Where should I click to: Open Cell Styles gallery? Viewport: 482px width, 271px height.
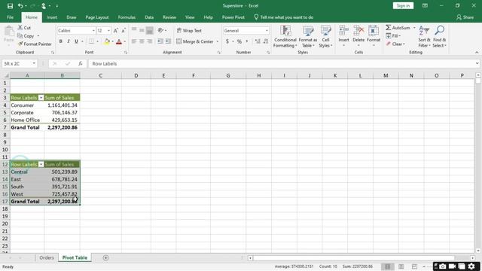click(x=325, y=37)
